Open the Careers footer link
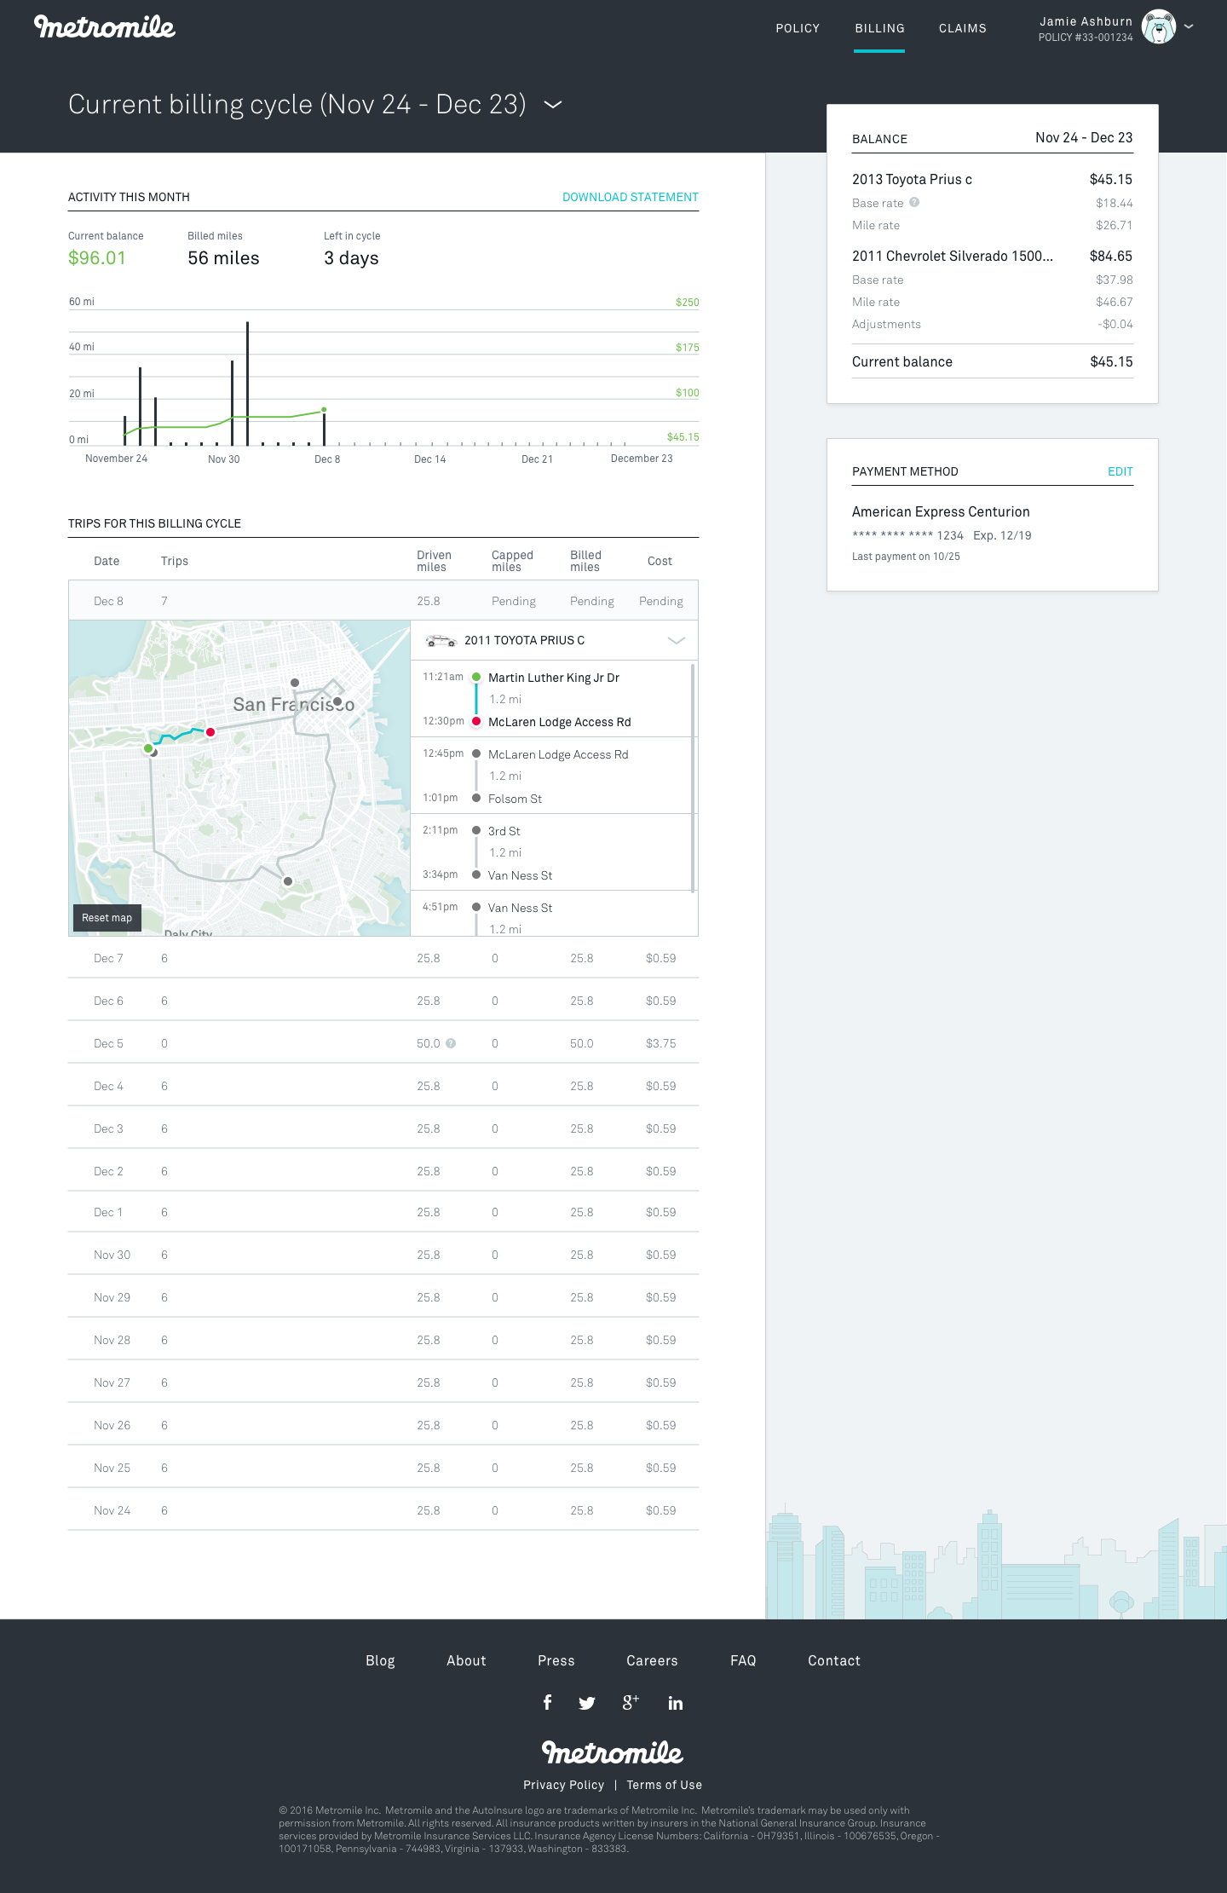The height and width of the screenshot is (1893, 1227). [652, 1660]
